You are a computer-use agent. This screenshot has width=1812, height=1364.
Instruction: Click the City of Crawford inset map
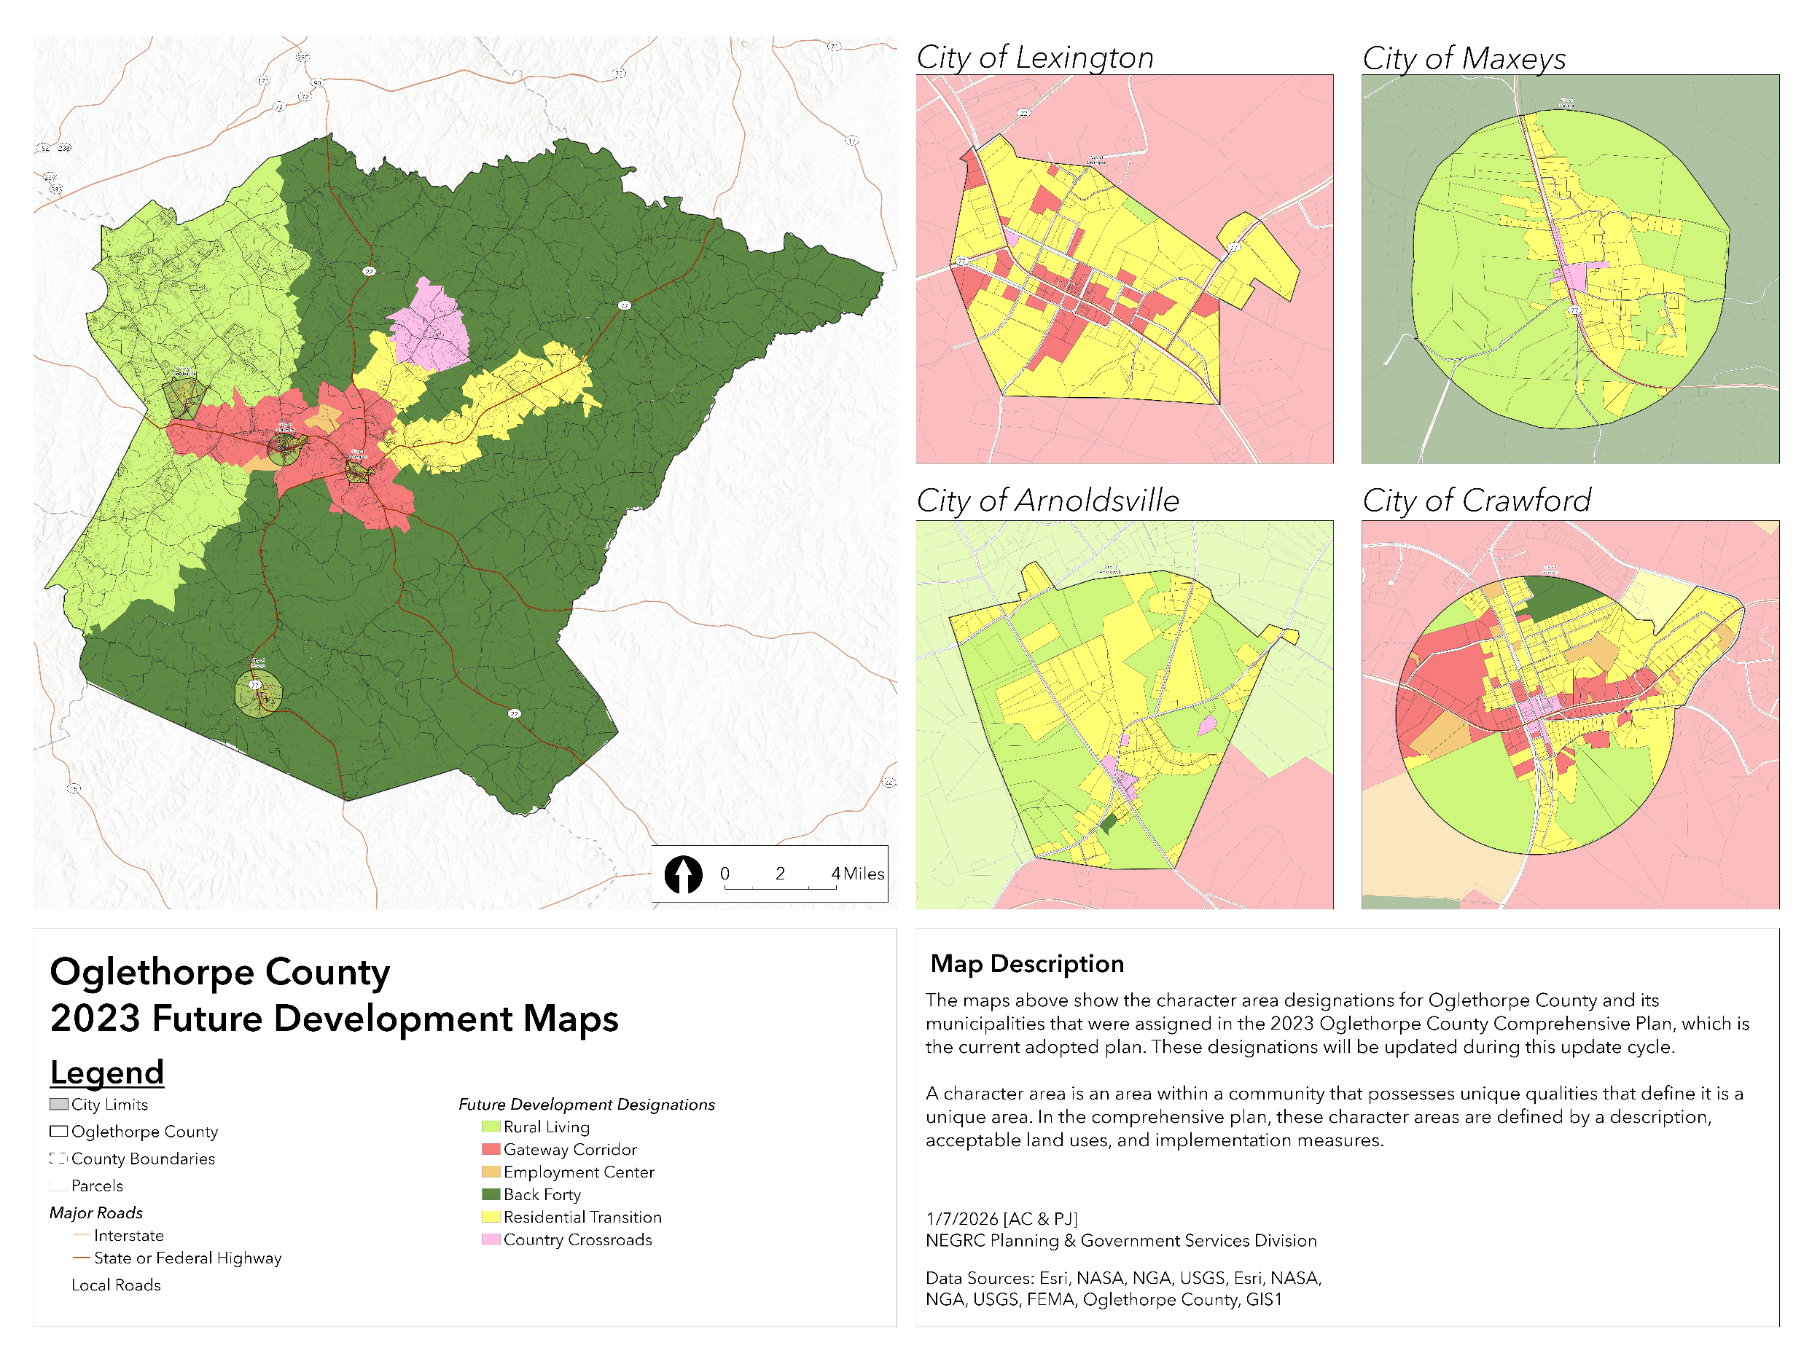click(1570, 714)
